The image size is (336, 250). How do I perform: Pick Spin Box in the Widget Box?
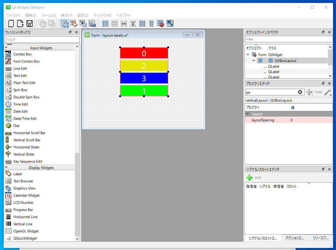[x=20, y=90]
